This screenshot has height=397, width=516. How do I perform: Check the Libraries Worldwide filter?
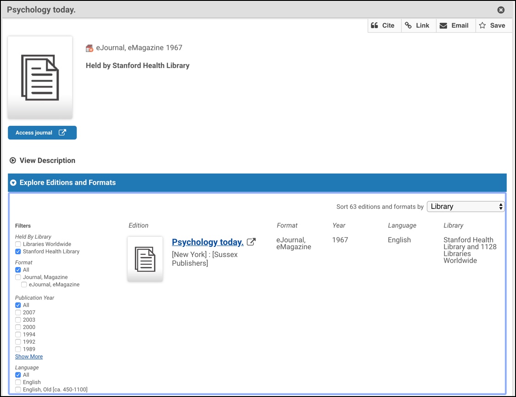point(18,244)
